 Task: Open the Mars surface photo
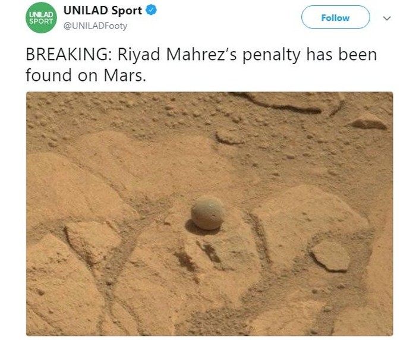[209, 214]
